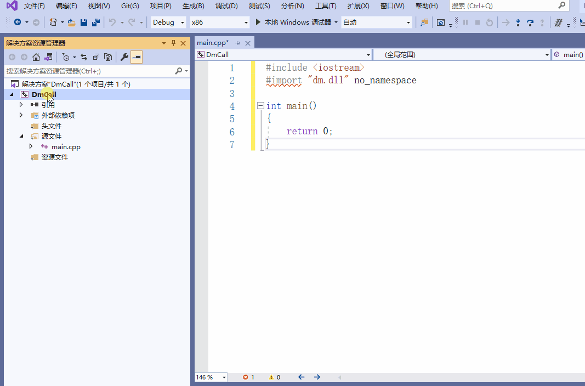Click the Home icon in Solution Explorer

click(36, 57)
